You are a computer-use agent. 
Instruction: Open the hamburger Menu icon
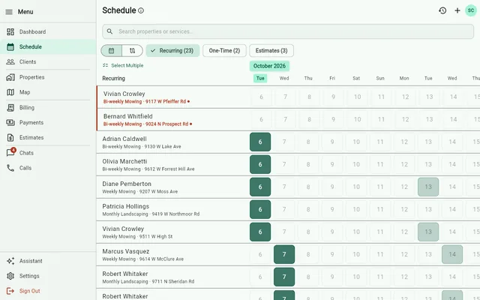(x=9, y=12)
